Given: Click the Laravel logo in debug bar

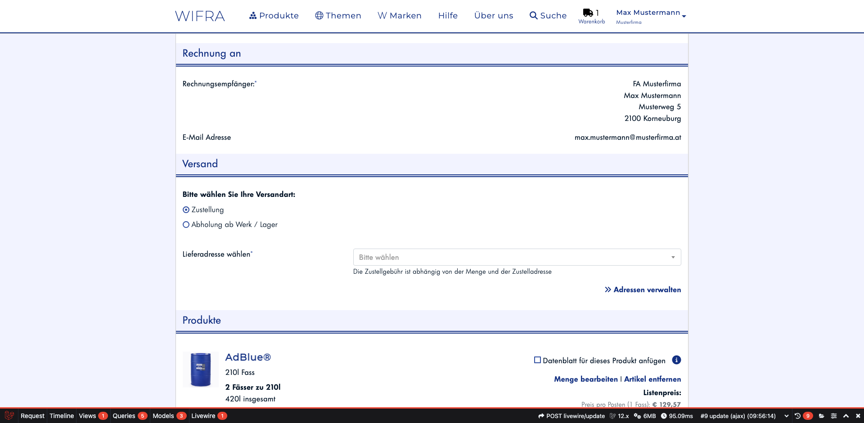Looking at the screenshot, I should pyautogui.click(x=9, y=416).
